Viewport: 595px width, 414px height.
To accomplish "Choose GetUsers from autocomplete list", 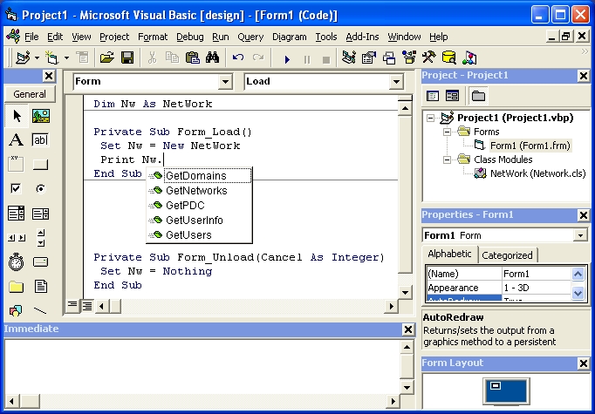I will click(199, 235).
